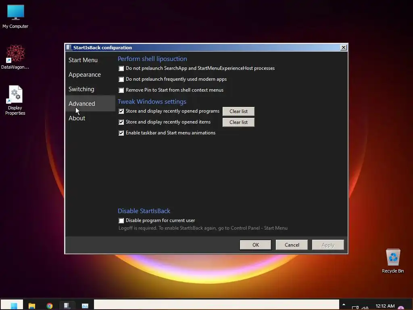Show hidden system tray icons

tap(344, 305)
